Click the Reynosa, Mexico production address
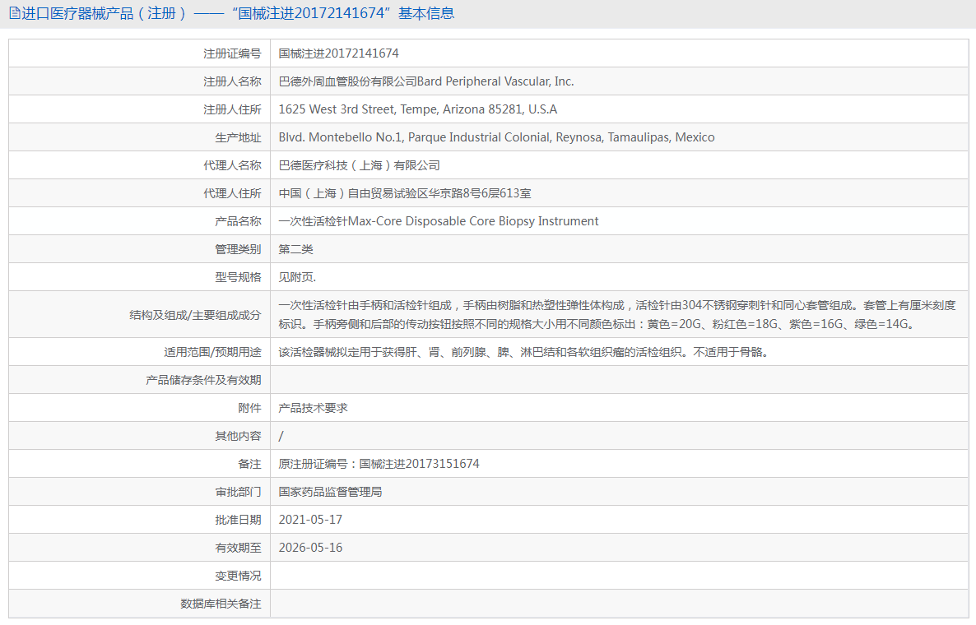The image size is (976, 625). click(x=496, y=137)
